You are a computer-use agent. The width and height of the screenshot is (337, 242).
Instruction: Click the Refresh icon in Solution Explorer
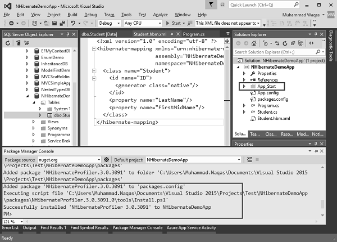(x=285, y=43)
